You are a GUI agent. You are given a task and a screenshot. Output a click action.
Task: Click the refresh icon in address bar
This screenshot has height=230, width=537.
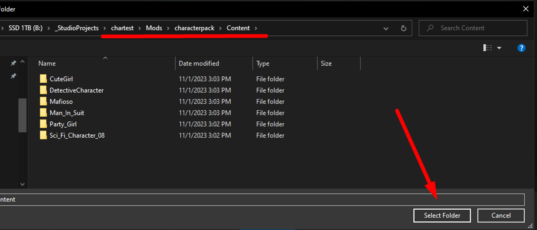click(x=403, y=28)
